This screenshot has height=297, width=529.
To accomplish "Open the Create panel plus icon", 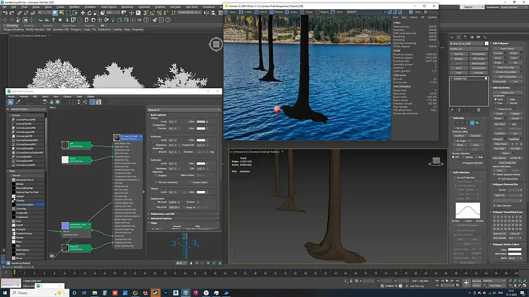I will [x=452, y=37].
